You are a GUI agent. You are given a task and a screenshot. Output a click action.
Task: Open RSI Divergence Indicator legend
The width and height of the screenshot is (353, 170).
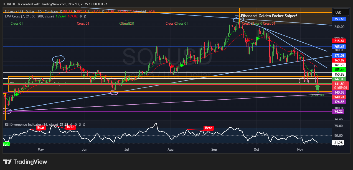(x=31, y=125)
